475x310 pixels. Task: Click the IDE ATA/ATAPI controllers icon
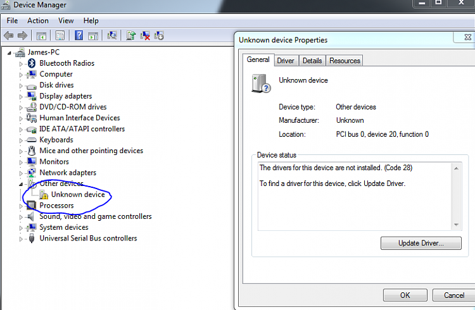(32, 130)
